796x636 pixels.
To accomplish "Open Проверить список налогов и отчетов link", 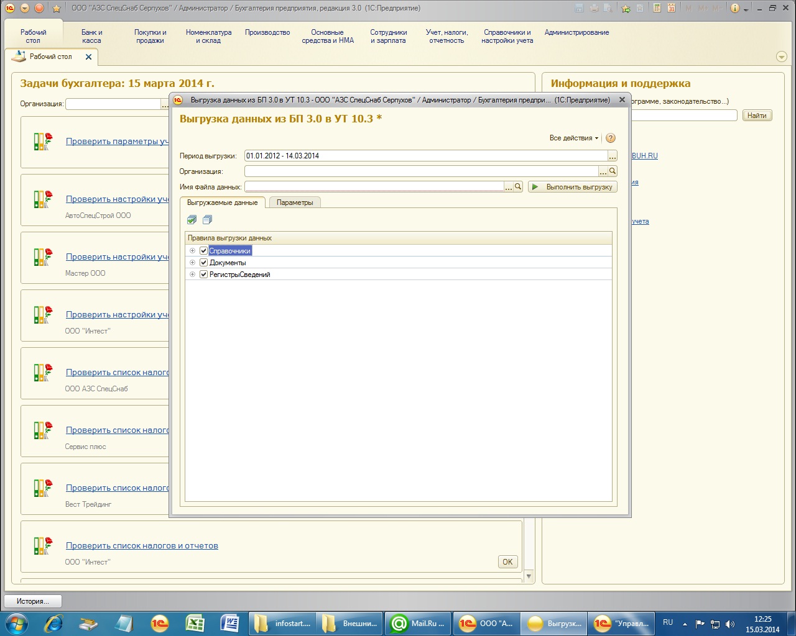I will click(142, 545).
